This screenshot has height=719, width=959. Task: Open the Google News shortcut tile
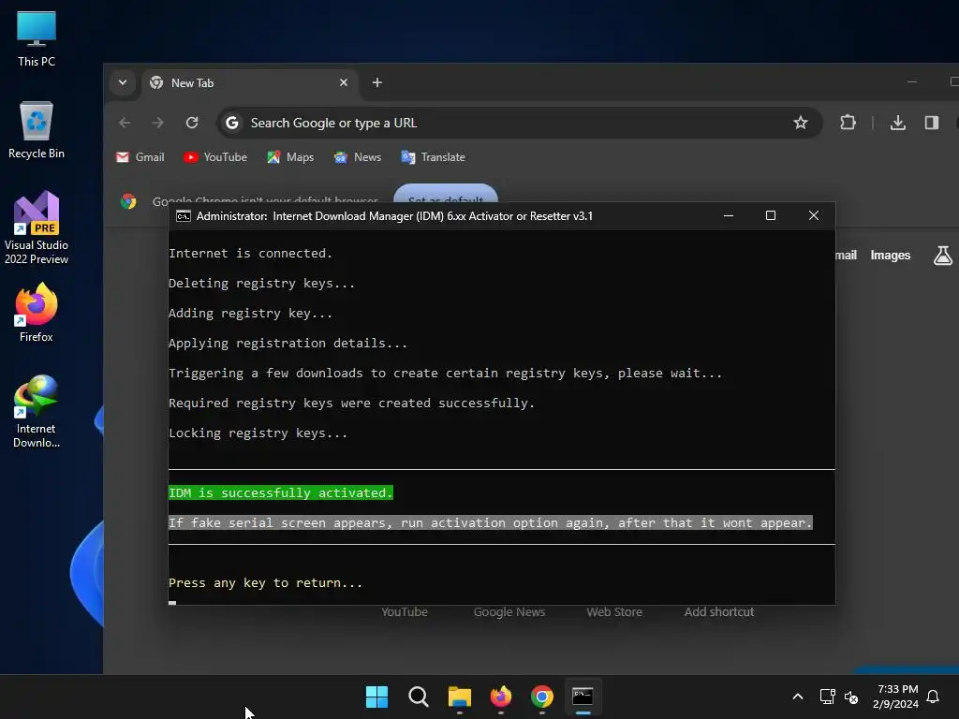(509, 612)
